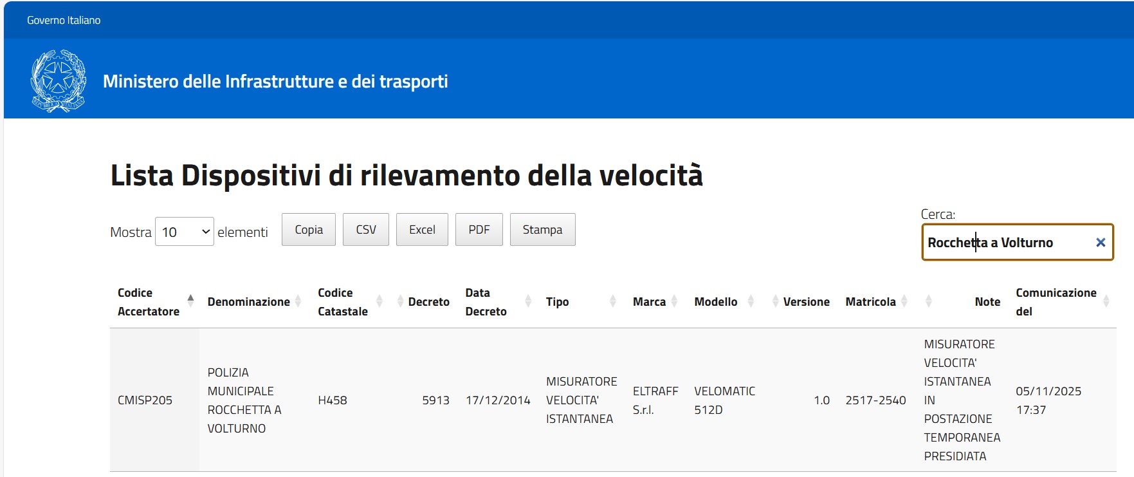The image size is (1134, 477).
Task: Export the table to Excel
Action: pyautogui.click(x=422, y=230)
